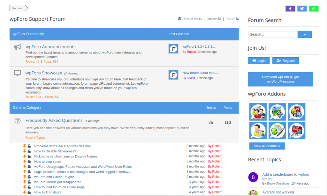
Task: Open topic Problems with User Registration Email
Action: [x=63, y=146]
